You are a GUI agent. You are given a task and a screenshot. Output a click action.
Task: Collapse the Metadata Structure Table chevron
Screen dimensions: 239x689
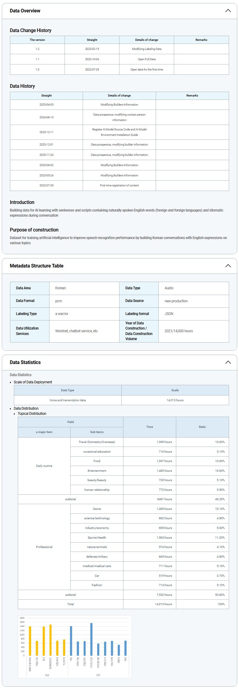[x=228, y=266]
